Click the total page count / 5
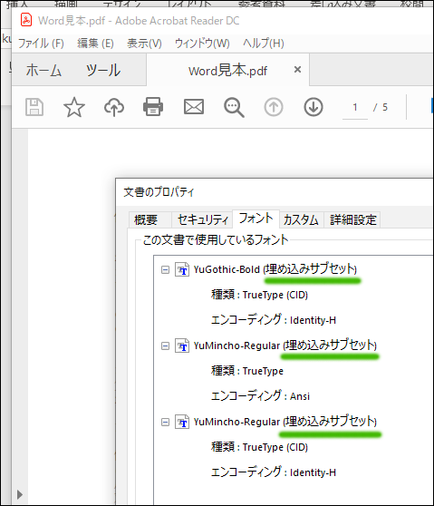The width and height of the screenshot is (434, 506). [381, 107]
